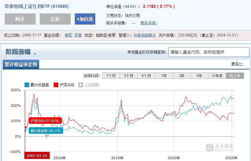The height and width of the screenshot is (161, 251).
Task: Click the 沪深300:57.02% tooltip label
Action: click(45, 121)
